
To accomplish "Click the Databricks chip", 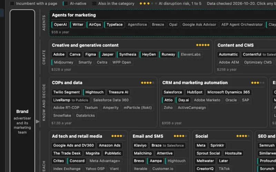I will [85, 116].
